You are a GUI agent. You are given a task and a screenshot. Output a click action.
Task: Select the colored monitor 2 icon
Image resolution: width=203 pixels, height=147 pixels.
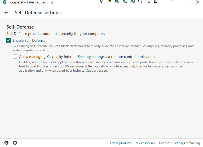pos(125,1)
